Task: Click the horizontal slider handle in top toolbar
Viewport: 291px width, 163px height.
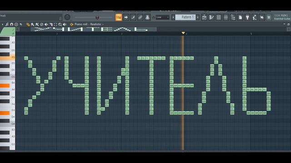Action: (x=97, y=18)
